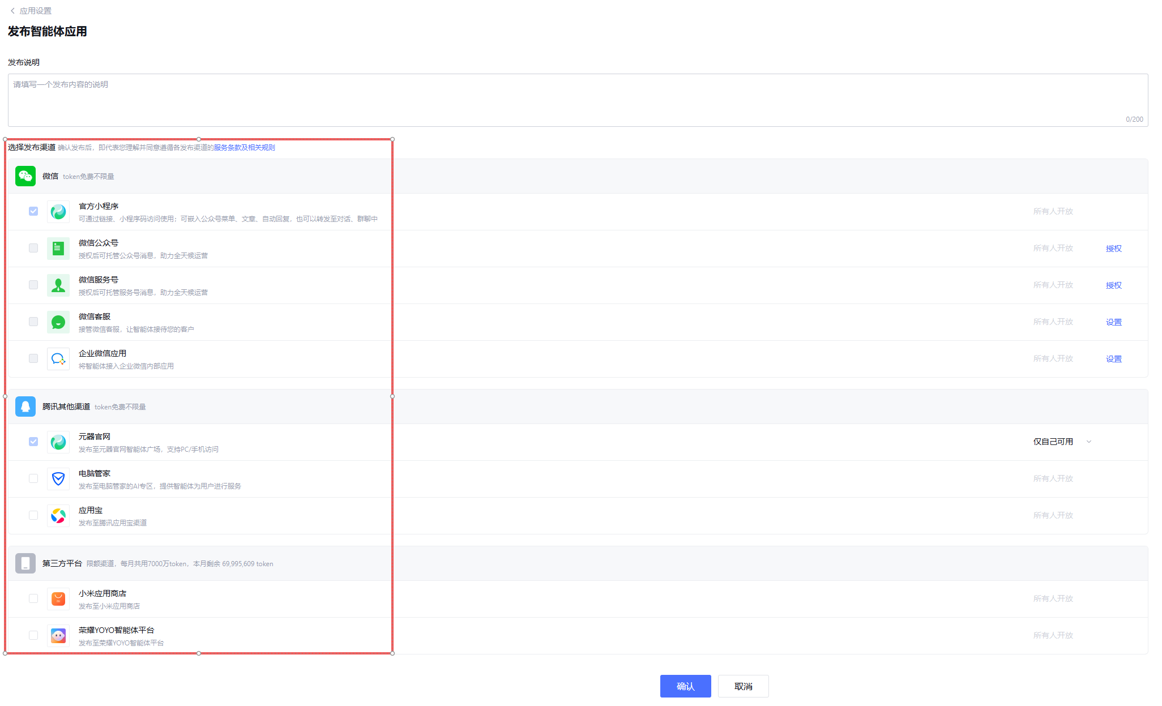Viewport: 1162px width, 706px height.
Task: Open 服务条款及相关规则 link
Action: click(x=244, y=148)
